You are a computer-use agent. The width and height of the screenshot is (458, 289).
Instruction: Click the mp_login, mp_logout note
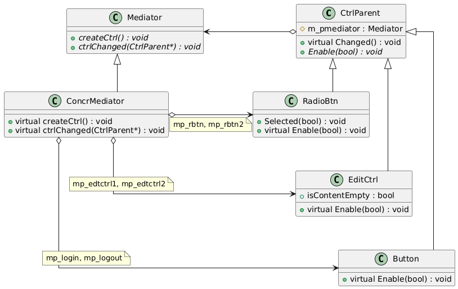click(x=86, y=258)
